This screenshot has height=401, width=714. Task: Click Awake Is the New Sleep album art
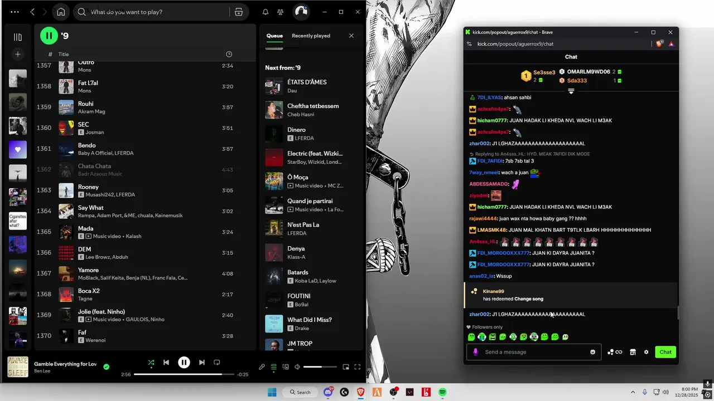pyautogui.click(x=18, y=367)
